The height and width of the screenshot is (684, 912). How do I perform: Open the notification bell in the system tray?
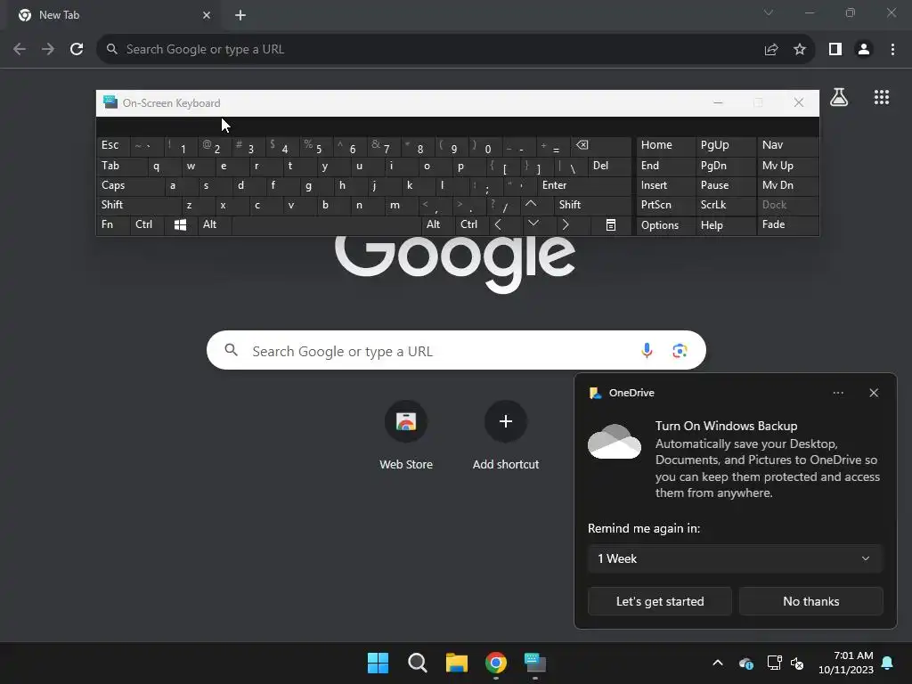[x=888, y=663]
